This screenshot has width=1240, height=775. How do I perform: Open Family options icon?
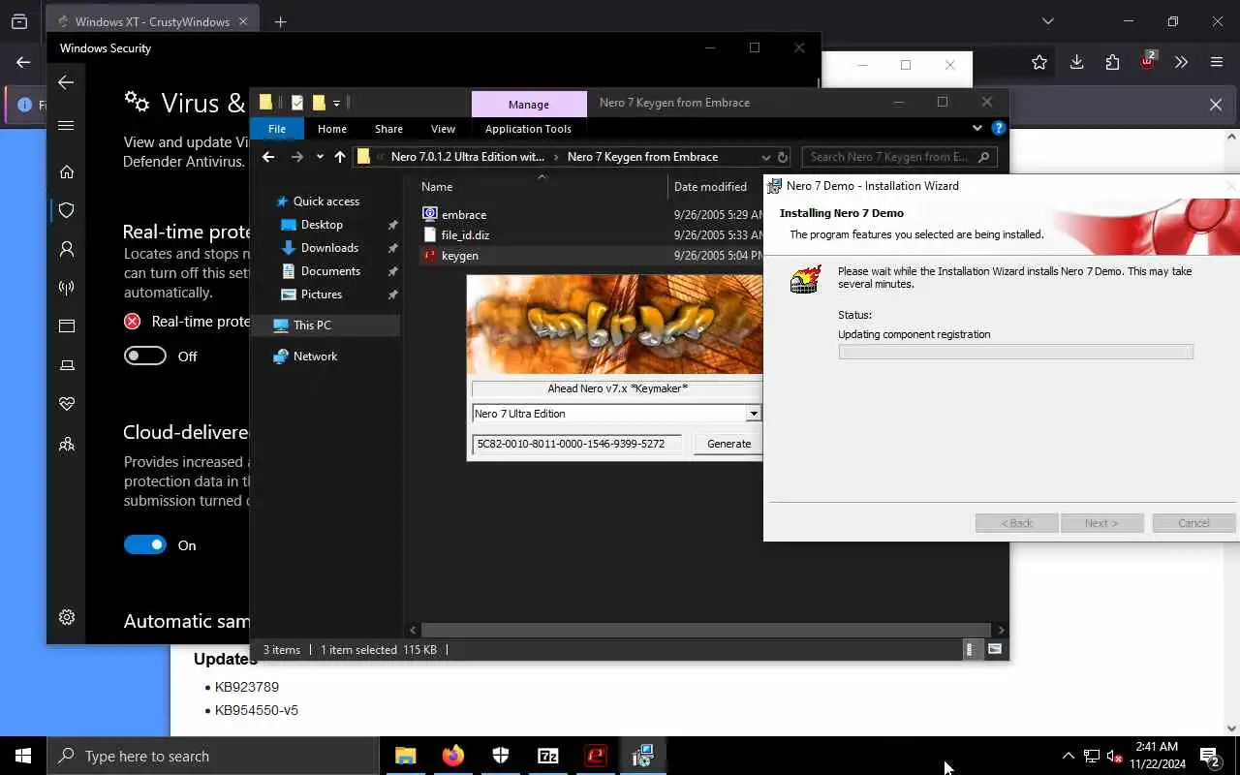[x=67, y=444]
